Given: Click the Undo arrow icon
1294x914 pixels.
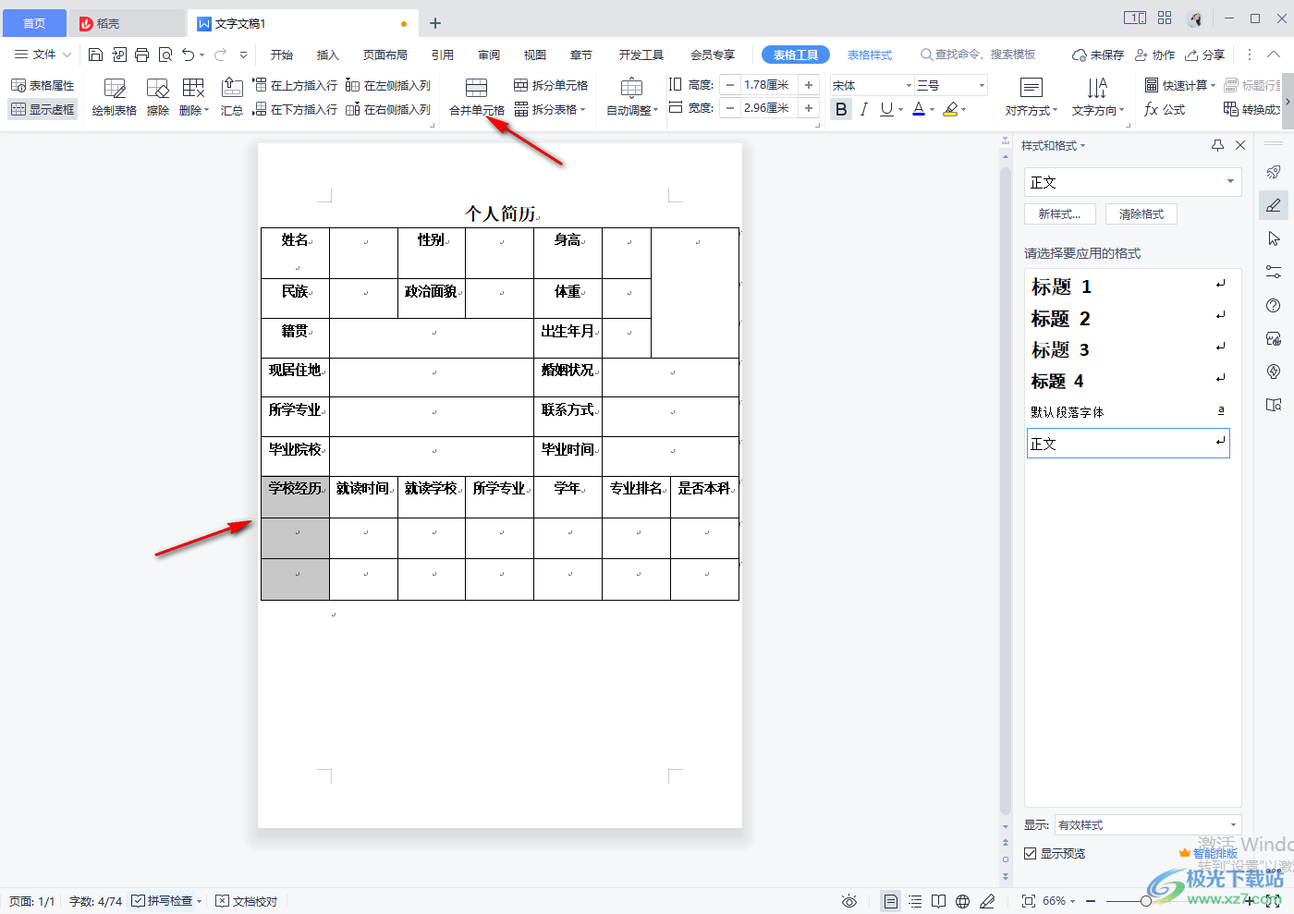Looking at the screenshot, I should (x=189, y=55).
